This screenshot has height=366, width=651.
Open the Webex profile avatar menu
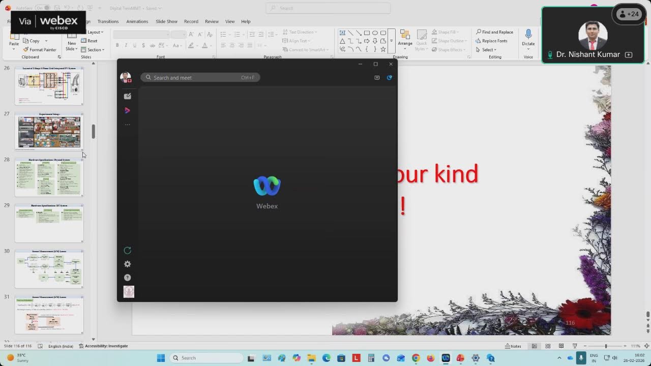[126, 77]
